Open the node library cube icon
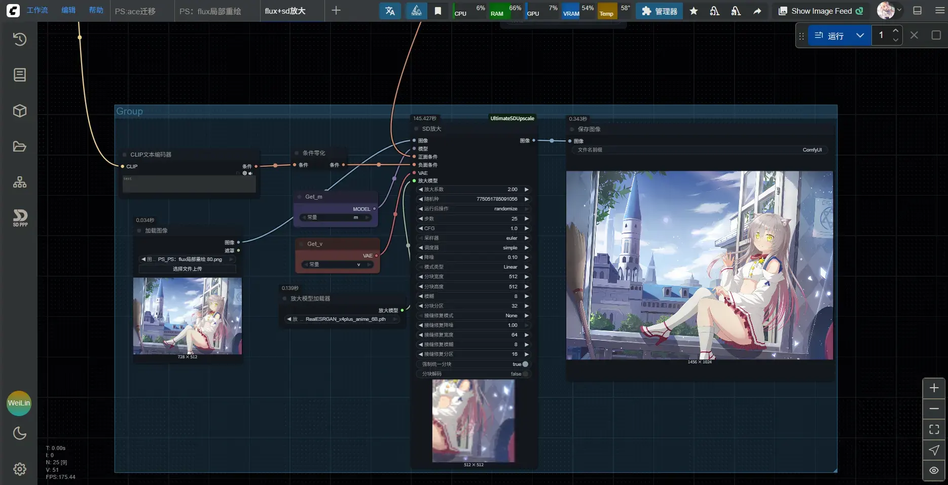Screen dimensions: 948x485 20,111
